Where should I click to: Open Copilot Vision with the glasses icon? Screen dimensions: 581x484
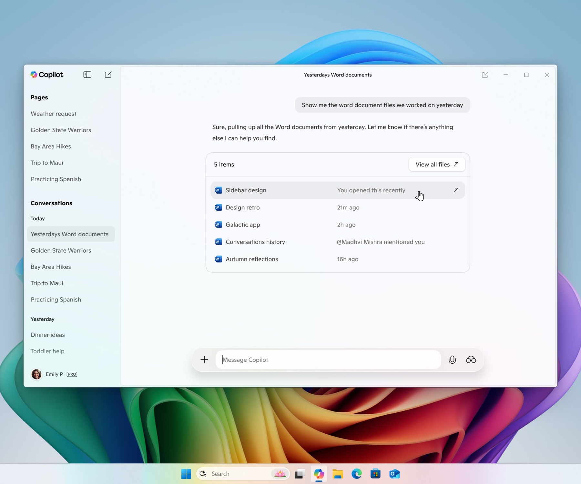pyautogui.click(x=471, y=360)
